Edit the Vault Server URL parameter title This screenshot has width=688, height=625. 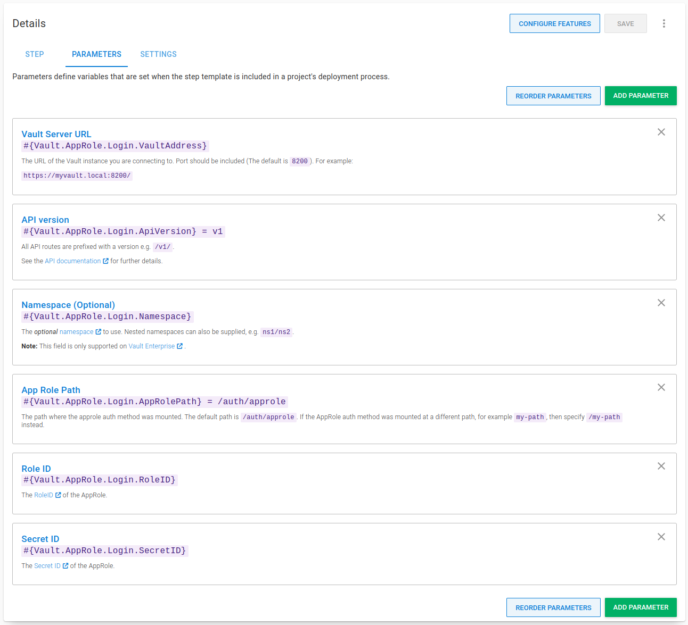click(x=56, y=134)
